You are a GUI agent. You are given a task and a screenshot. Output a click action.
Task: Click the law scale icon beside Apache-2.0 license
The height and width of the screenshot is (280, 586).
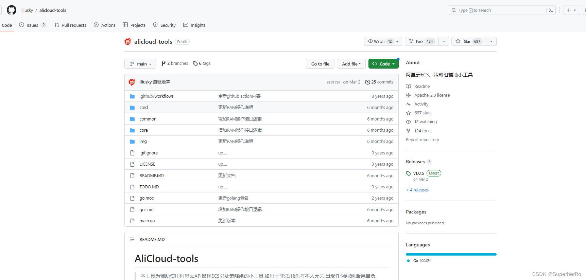point(409,95)
